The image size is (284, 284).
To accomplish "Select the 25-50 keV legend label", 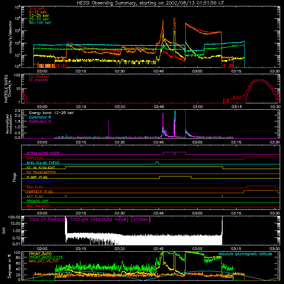I will point(39,19).
